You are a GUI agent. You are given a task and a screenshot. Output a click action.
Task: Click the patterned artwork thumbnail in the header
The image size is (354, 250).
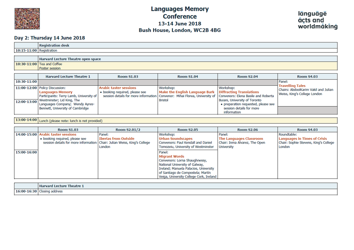pyautogui.click(x=27, y=19)
